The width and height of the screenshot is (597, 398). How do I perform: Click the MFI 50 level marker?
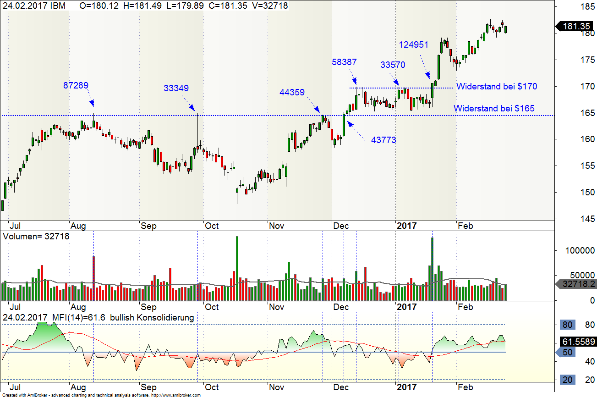pos(565,352)
